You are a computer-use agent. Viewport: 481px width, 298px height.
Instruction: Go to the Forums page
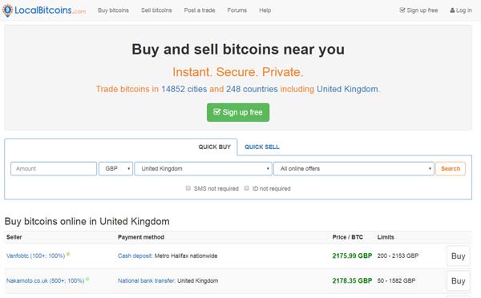click(x=236, y=10)
